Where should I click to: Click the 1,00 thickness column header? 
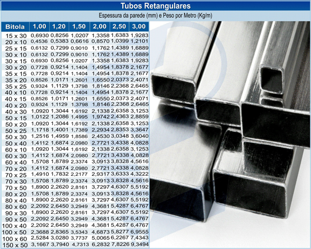coord(39,27)
